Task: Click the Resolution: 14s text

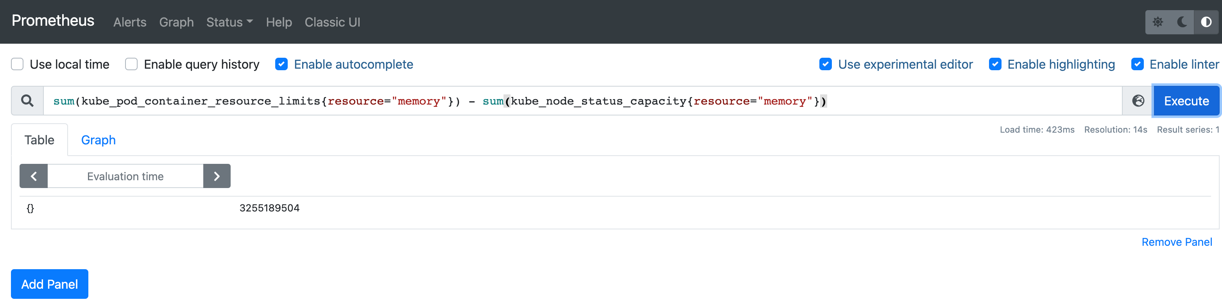Action: (x=1115, y=130)
